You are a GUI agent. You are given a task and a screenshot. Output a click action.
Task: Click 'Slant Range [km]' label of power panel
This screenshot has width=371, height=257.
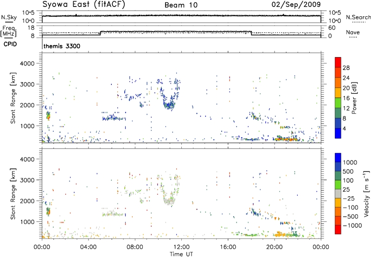(x=13, y=98)
